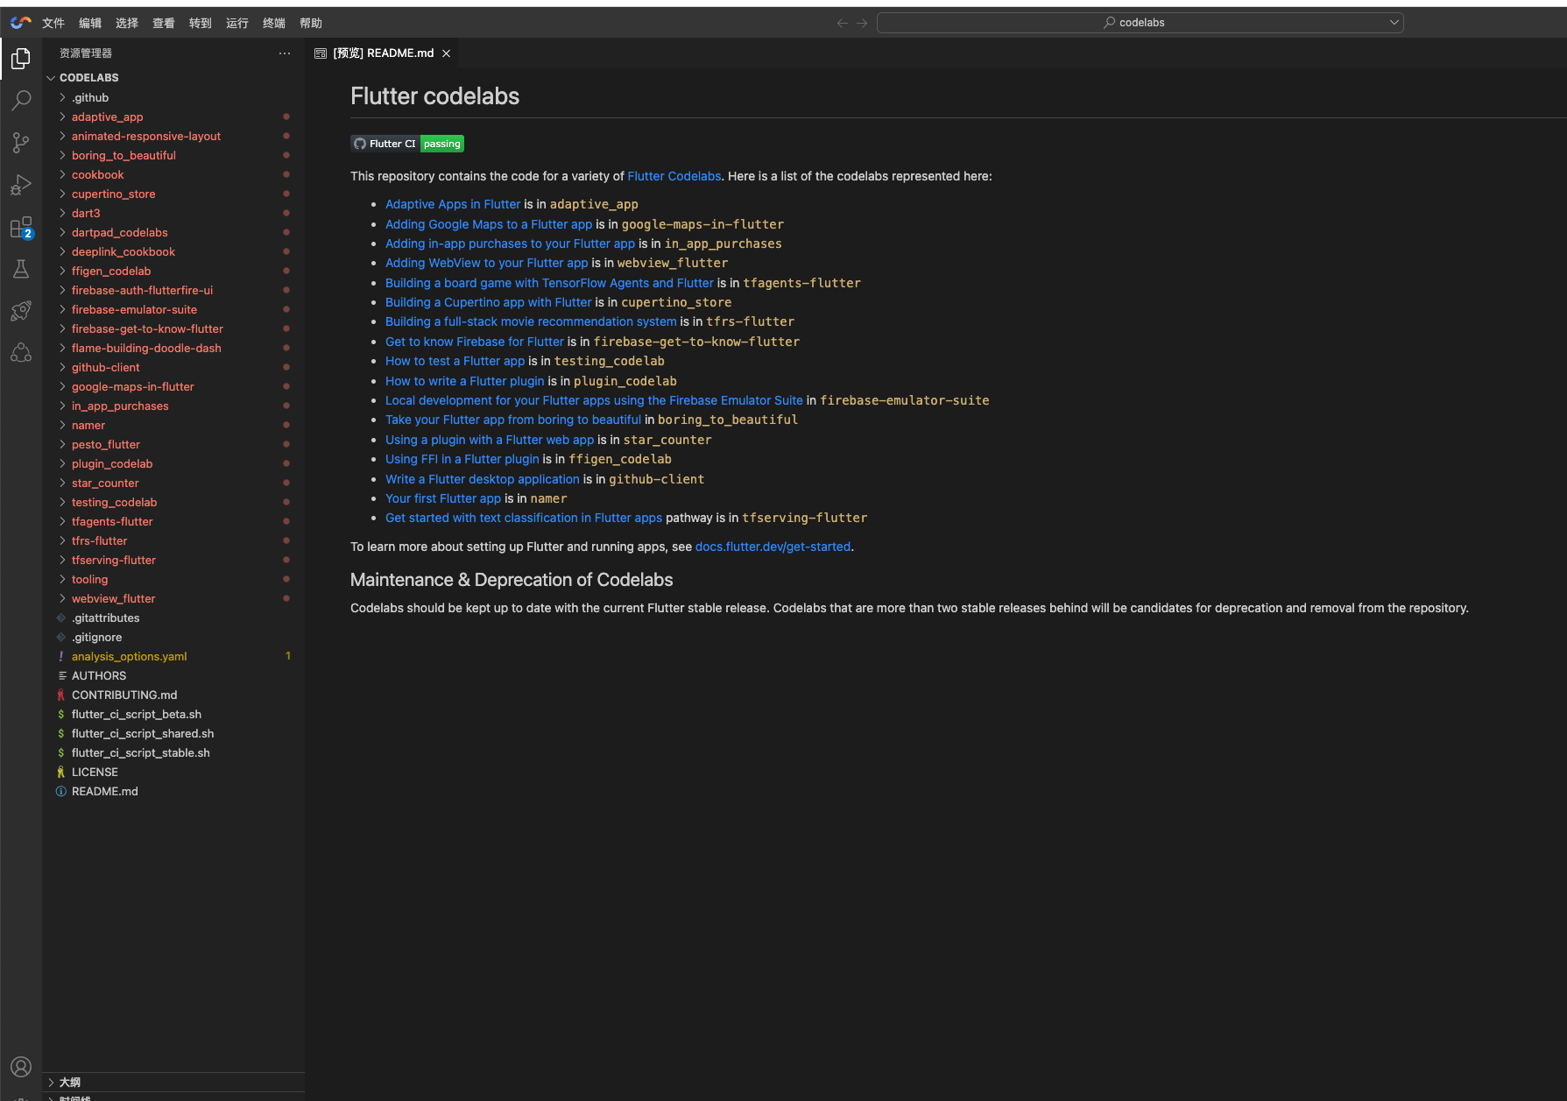Open flutter_ci_script_stable.sh file
This screenshot has width=1567, height=1101.
[173, 752]
